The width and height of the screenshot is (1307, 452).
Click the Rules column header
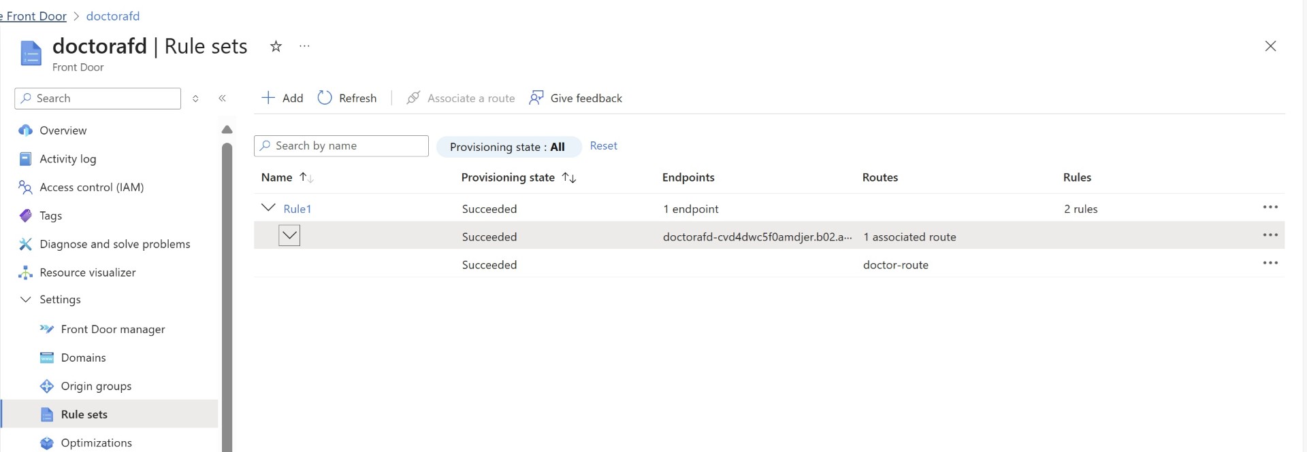1077,177
